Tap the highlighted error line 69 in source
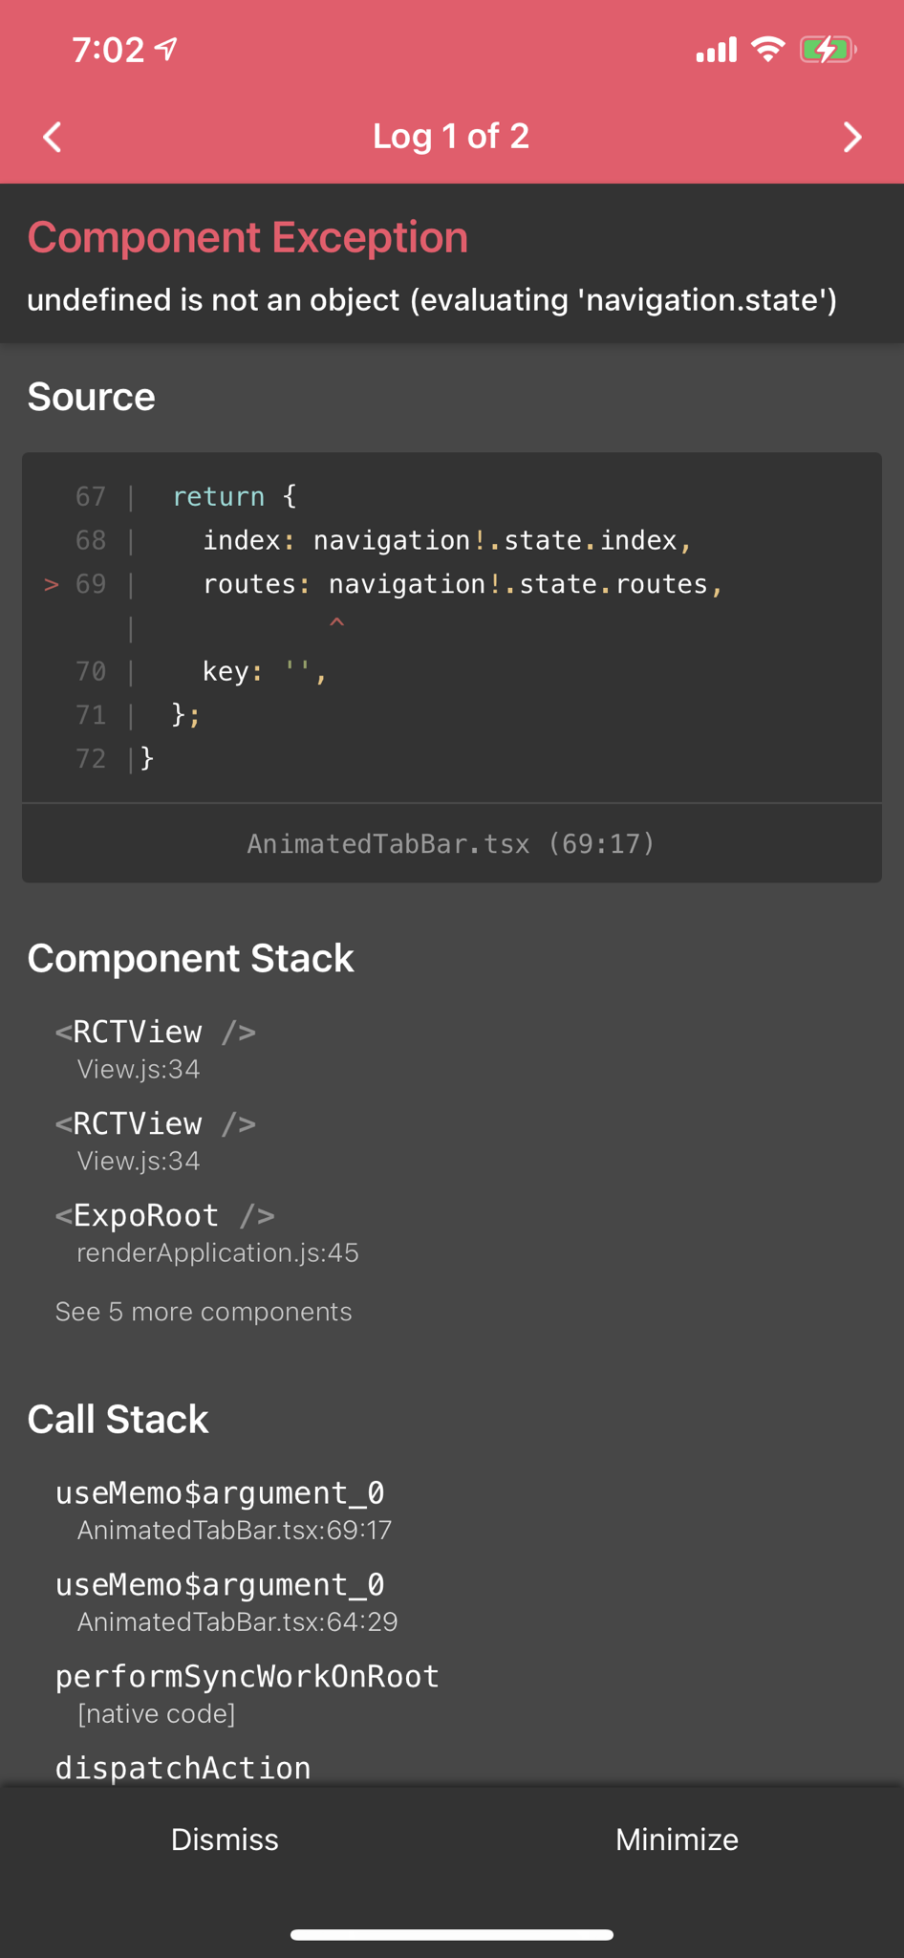This screenshot has width=904, height=1958. click(x=463, y=584)
